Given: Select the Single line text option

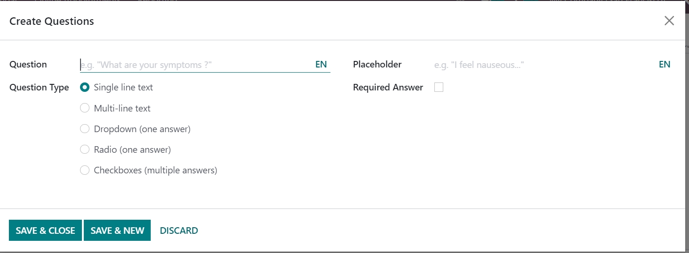Looking at the screenshot, I should pos(85,88).
